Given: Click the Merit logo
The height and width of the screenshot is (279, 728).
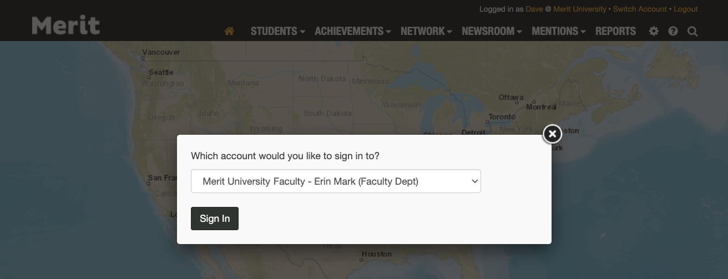Looking at the screenshot, I should pos(66,26).
